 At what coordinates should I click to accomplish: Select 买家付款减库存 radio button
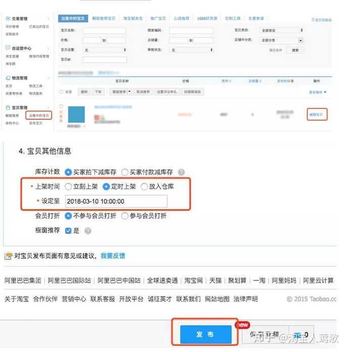(x=125, y=172)
